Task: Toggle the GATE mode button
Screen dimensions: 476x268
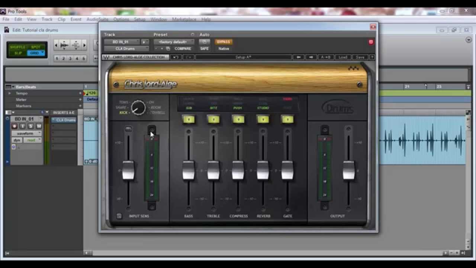Action: tap(287, 119)
